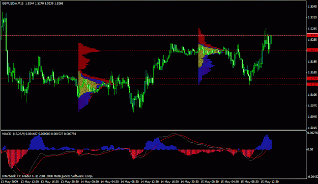Select the 1.5165 price axis label
The image size is (318, 184).
(x=312, y=73)
